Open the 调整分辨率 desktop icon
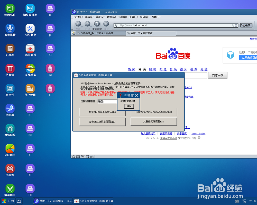257x205 pixels. click(30, 10)
